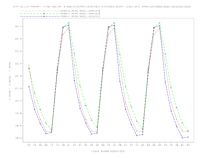The width and height of the screenshot is (205, 158).
Task: Click the red plus data point at hour 00
Action: coord(29,65)
